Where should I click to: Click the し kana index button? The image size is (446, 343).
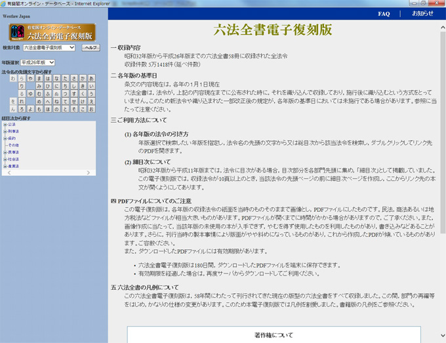(x=74, y=86)
